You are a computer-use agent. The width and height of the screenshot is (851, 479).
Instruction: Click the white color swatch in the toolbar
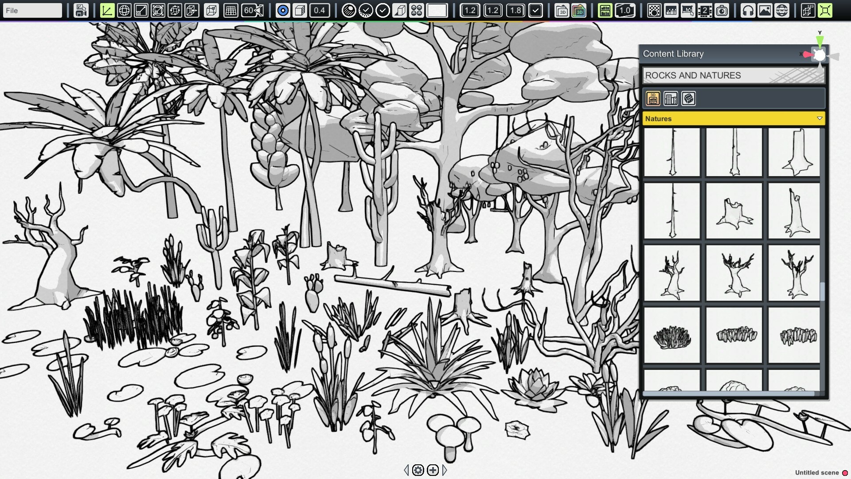tap(437, 10)
